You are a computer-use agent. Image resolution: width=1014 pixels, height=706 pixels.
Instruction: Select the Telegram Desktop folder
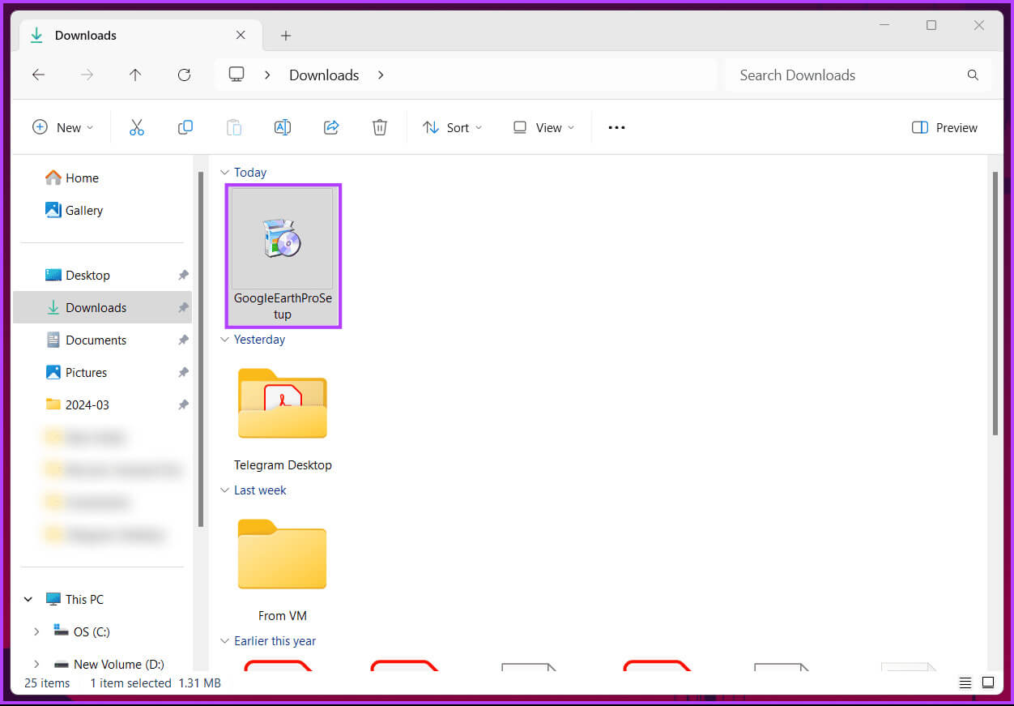point(283,417)
